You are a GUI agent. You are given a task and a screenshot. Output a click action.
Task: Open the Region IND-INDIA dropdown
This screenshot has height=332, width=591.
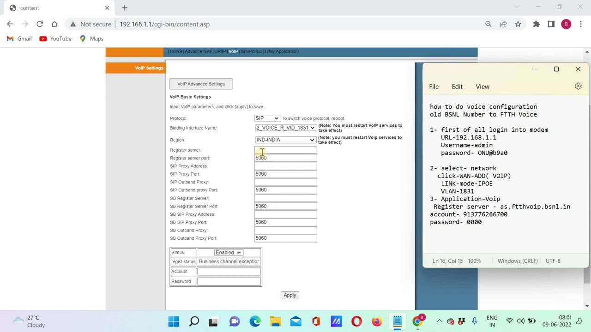click(285, 140)
